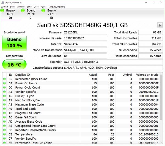
Task: Click the scrollbar up arrow
Action: coord(161,74)
